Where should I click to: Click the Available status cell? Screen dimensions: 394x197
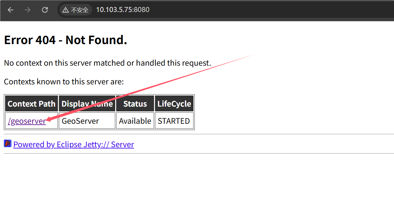click(135, 121)
